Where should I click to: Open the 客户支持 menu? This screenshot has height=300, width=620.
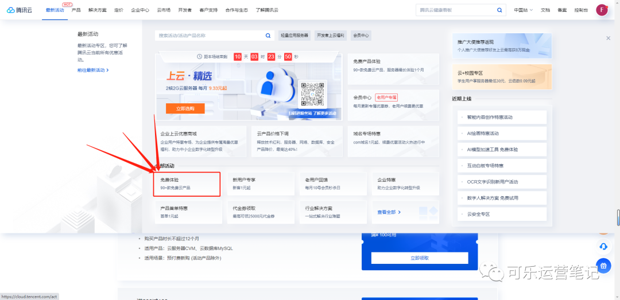point(208,10)
